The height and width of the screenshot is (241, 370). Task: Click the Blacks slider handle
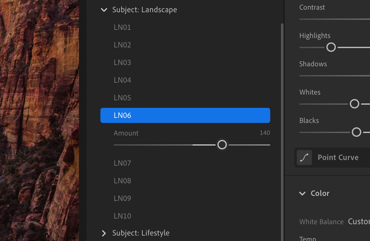pos(356,132)
